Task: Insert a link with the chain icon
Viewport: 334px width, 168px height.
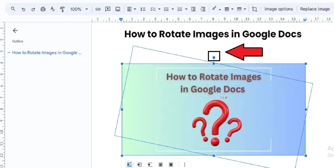Action: 98,9
